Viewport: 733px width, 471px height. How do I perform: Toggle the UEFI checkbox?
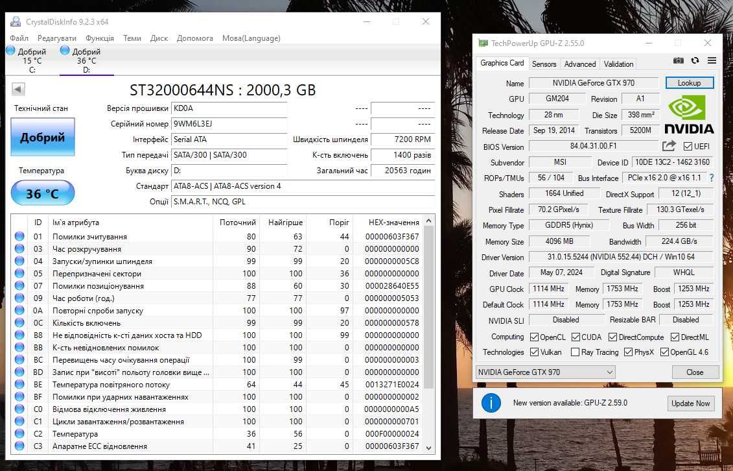(688, 147)
